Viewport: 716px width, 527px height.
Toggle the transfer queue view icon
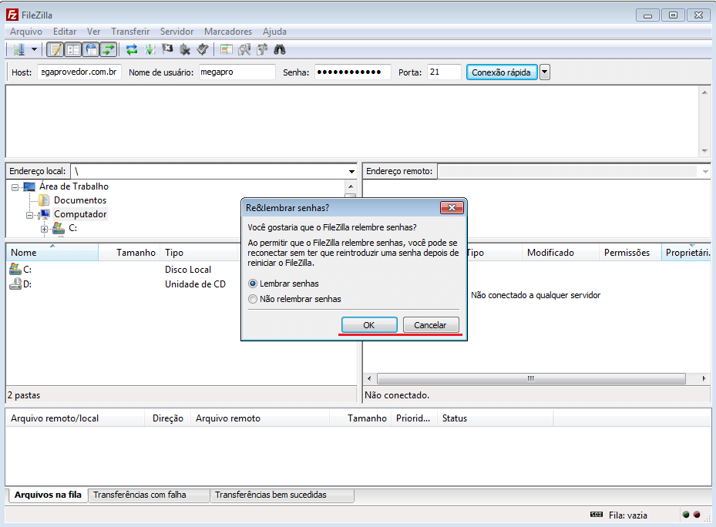[x=109, y=50]
